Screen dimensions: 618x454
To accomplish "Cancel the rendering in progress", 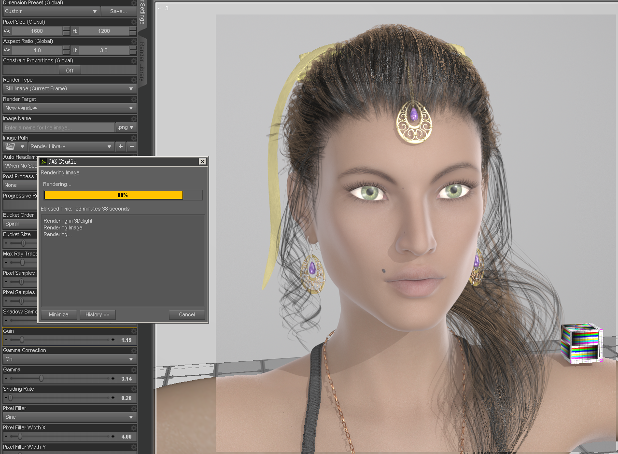I will click(x=187, y=314).
